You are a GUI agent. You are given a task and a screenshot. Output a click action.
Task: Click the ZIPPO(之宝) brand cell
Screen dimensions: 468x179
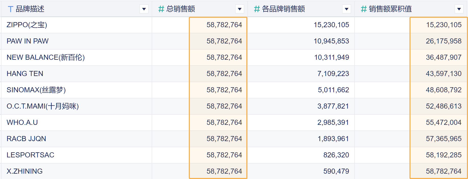[x=27, y=25]
